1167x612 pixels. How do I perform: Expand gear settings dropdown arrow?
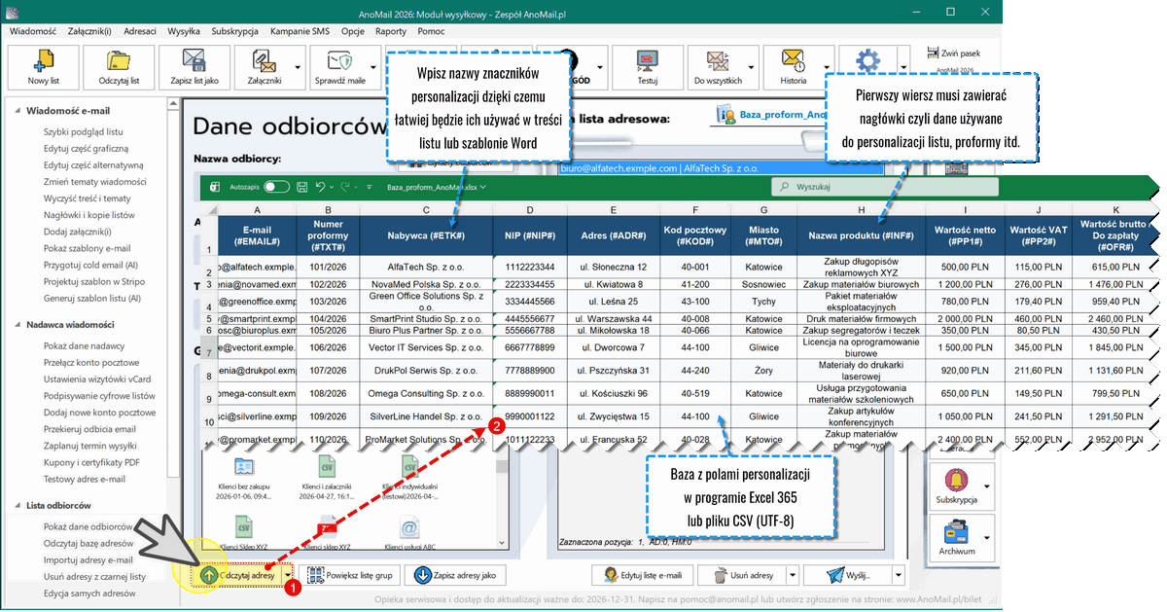coord(902,67)
